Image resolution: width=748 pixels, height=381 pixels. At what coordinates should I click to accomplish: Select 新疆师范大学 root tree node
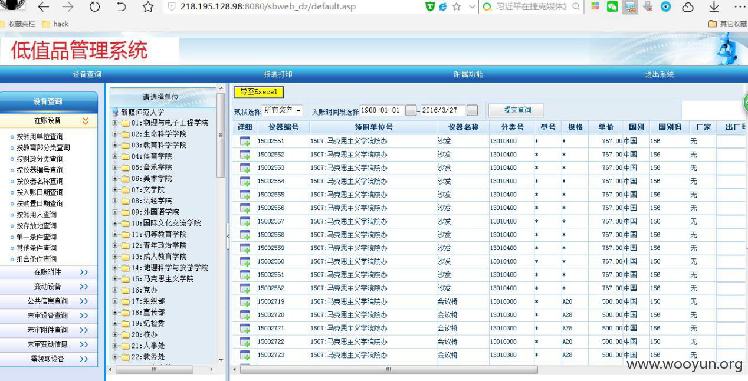(x=142, y=112)
